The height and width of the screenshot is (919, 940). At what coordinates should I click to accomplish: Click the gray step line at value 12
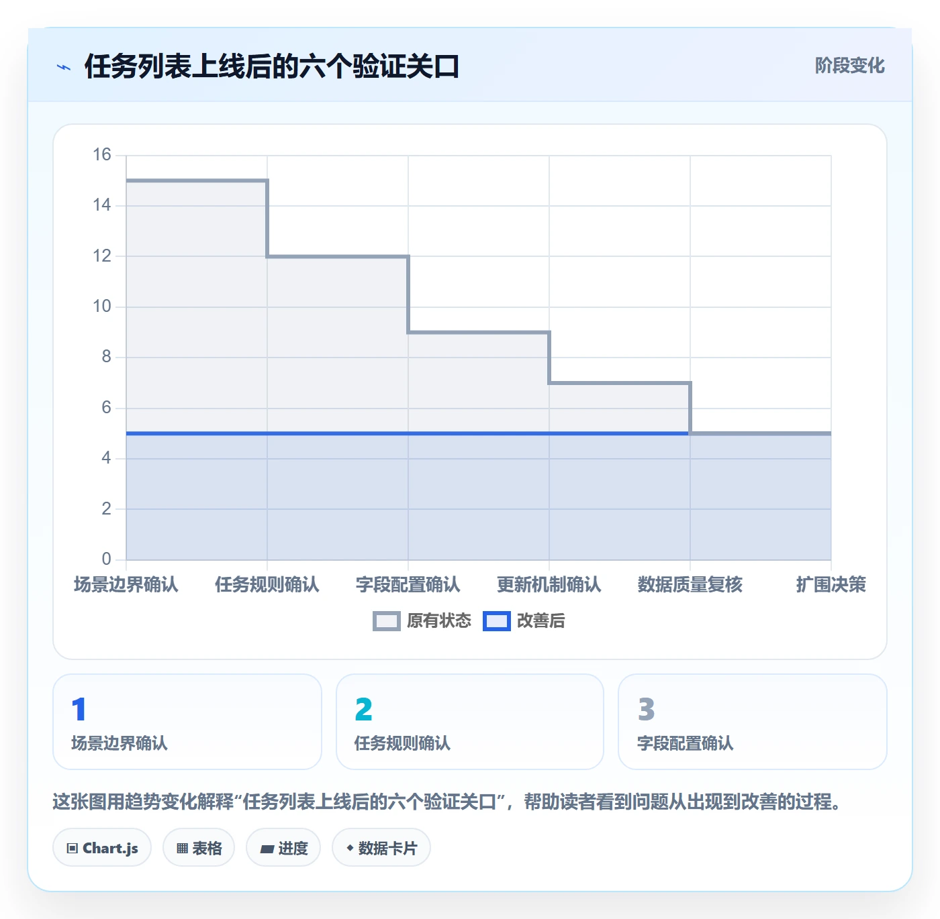point(338,256)
